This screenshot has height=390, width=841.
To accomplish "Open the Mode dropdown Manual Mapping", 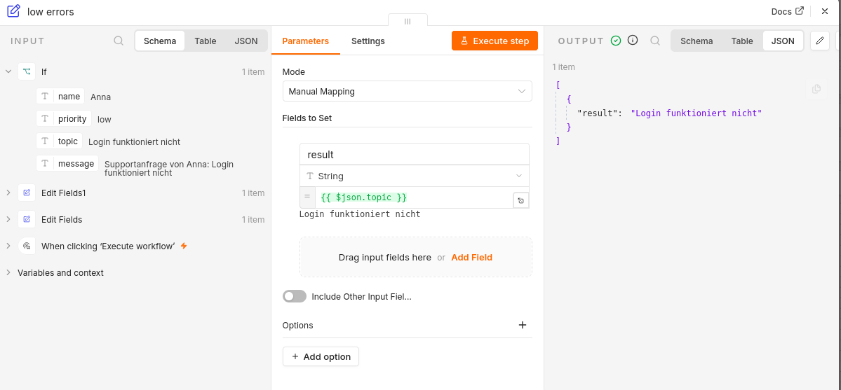I will [407, 91].
